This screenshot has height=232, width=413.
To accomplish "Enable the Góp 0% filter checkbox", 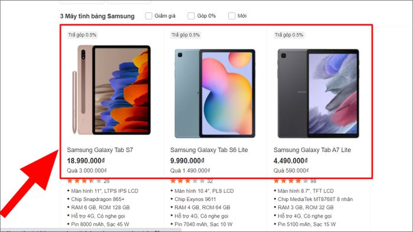I will tap(191, 16).
